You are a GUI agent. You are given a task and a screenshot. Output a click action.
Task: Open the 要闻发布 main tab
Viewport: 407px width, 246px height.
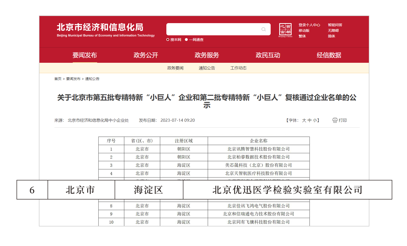click(85, 55)
